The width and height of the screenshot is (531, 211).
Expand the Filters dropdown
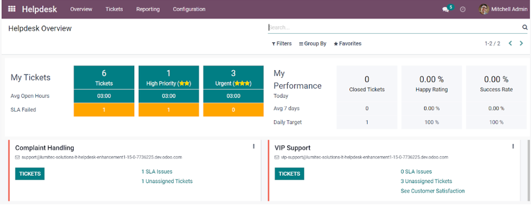tap(281, 43)
